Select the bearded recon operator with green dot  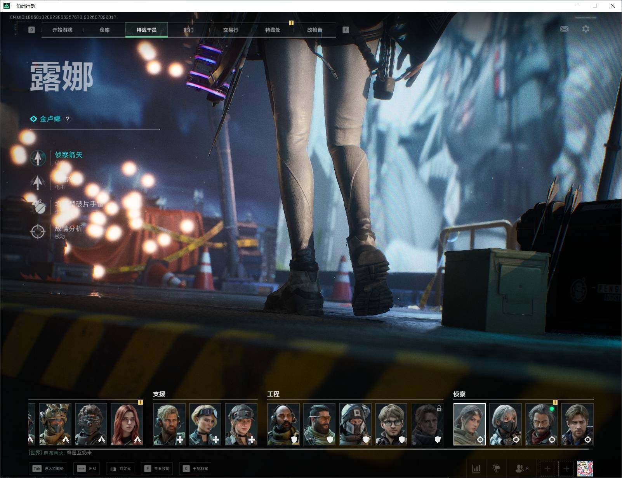pyautogui.click(x=541, y=424)
